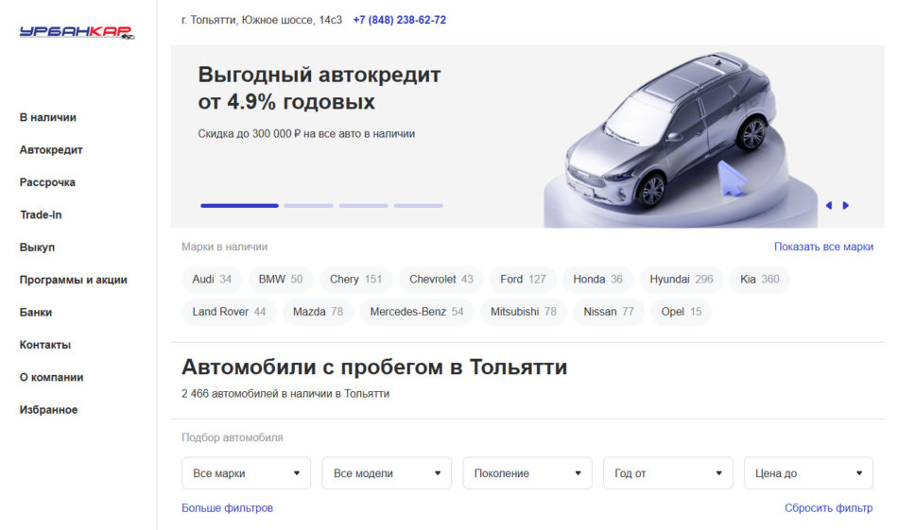Select the fourth banner slide indicator

tap(419, 205)
